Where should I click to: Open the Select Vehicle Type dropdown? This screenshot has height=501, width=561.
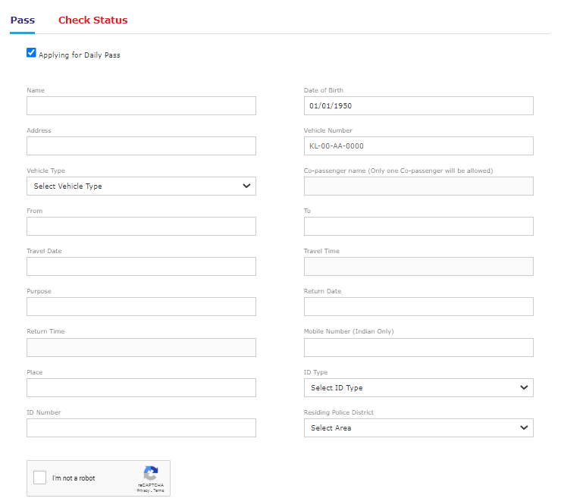[141, 186]
